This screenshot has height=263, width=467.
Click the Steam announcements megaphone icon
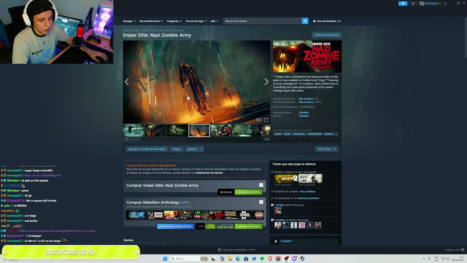(403, 3)
